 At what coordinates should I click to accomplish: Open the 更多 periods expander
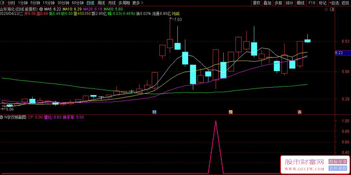138,3
